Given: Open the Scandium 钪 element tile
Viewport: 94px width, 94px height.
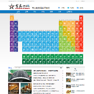Looking at the screenshot, I should 20,34.
